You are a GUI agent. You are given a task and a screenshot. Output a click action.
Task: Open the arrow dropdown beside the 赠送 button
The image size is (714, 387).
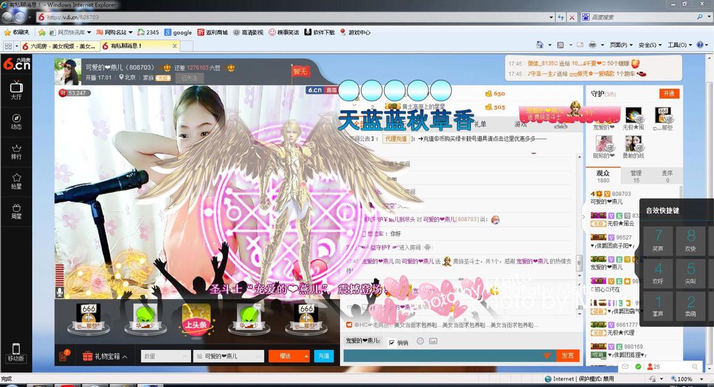(307, 356)
